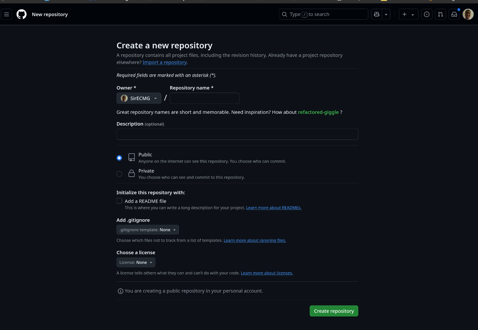
Task: Select the Public visibility radio button
Action: 119,158
